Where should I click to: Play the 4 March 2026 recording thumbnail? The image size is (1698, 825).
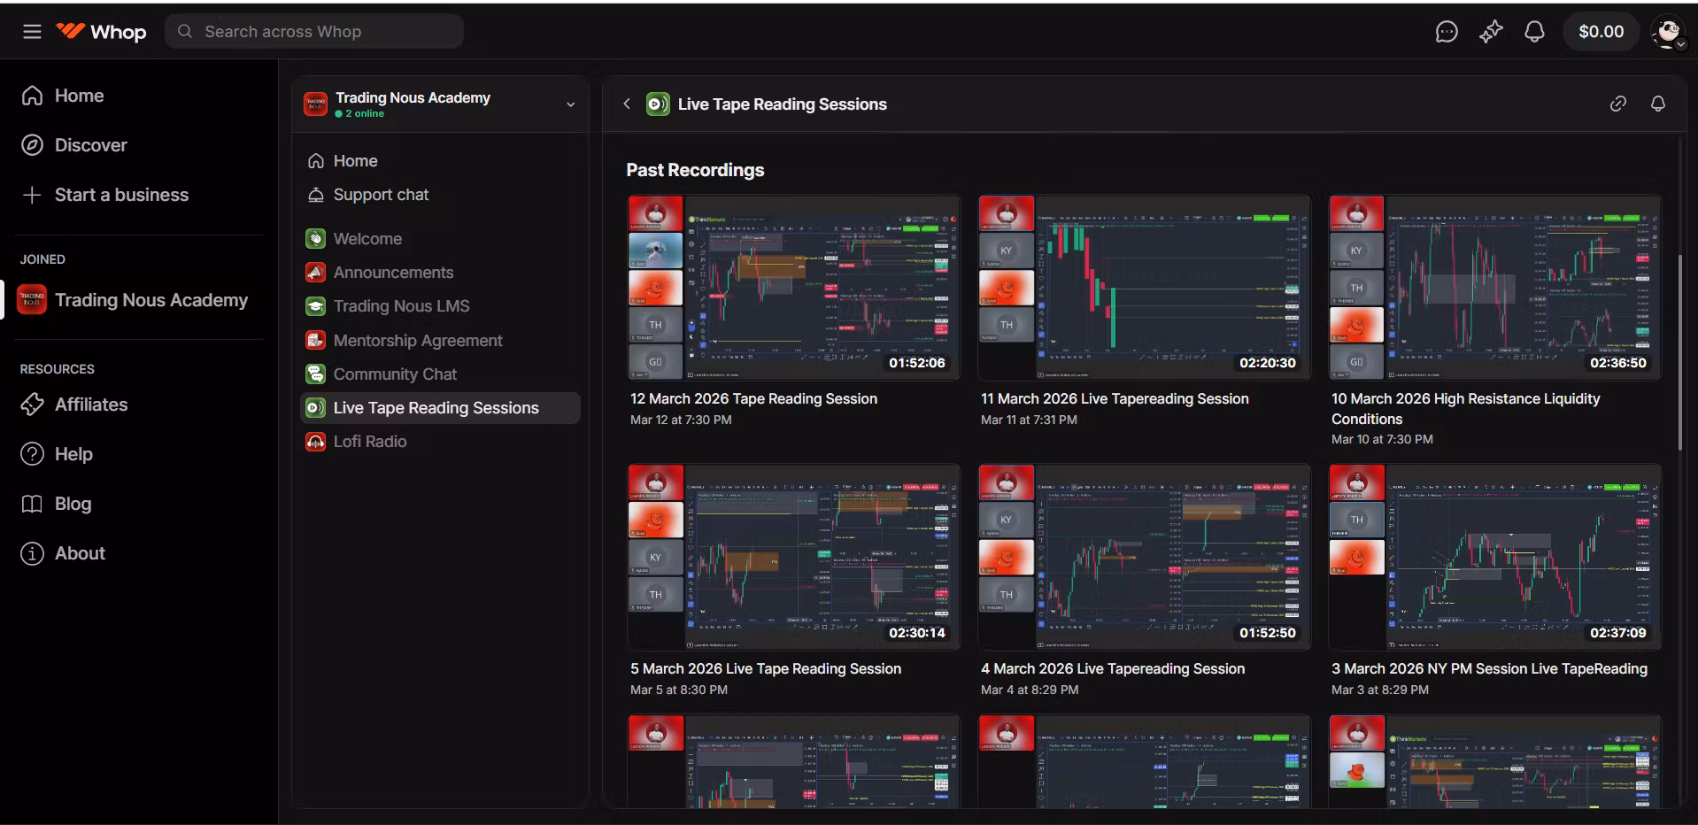[x=1144, y=558]
